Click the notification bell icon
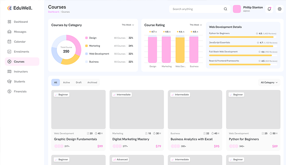 pyautogui.click(x=269, y=9)
